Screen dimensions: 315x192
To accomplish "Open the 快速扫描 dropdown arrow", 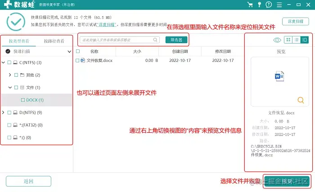I will 69,52.
